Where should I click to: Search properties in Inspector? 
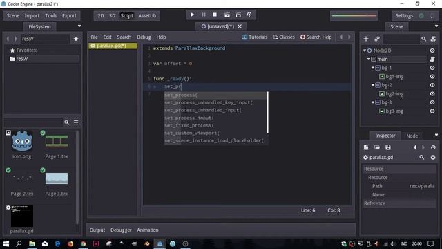(422, 157)
